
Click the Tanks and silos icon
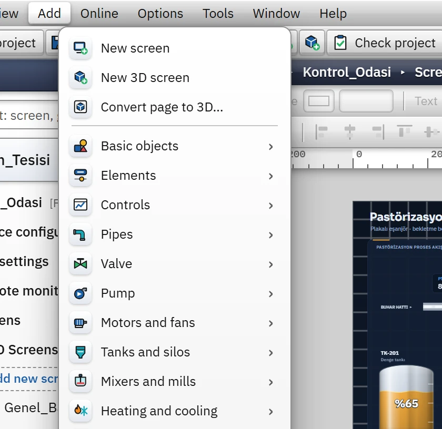81,352
